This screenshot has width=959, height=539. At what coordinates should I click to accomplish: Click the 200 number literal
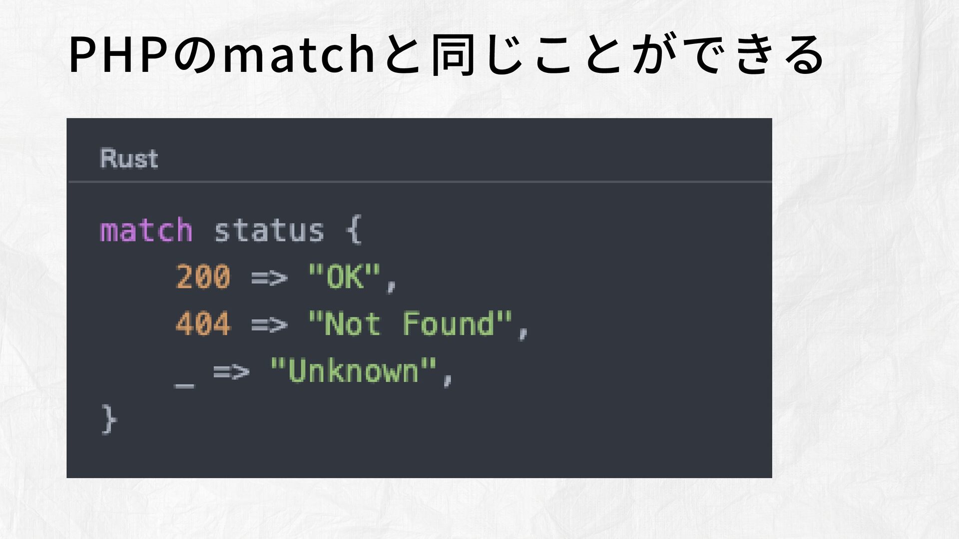click(203, 276)
